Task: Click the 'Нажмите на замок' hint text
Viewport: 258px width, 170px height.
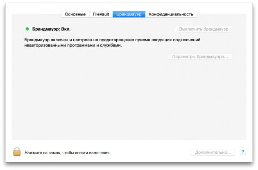Action: pyautogui.click(x=68, y=153)
